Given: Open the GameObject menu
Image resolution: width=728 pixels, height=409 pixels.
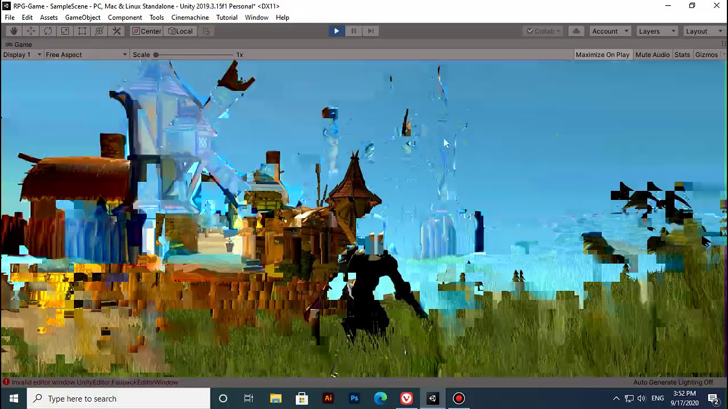Looking at the screenshot, I should [82, 18].
